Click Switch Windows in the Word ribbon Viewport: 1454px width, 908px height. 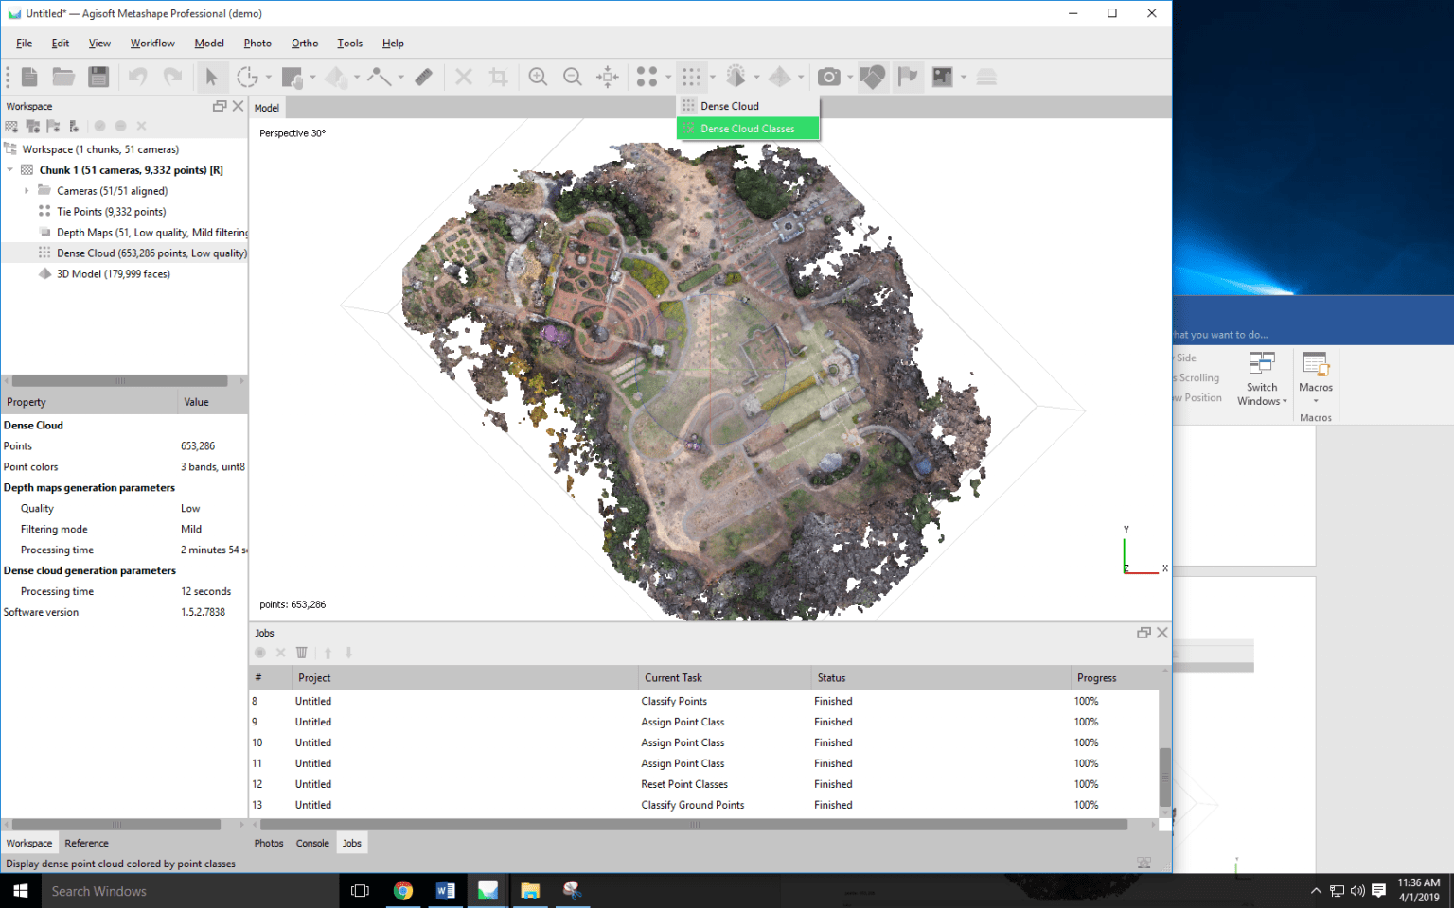point(1262,378)
